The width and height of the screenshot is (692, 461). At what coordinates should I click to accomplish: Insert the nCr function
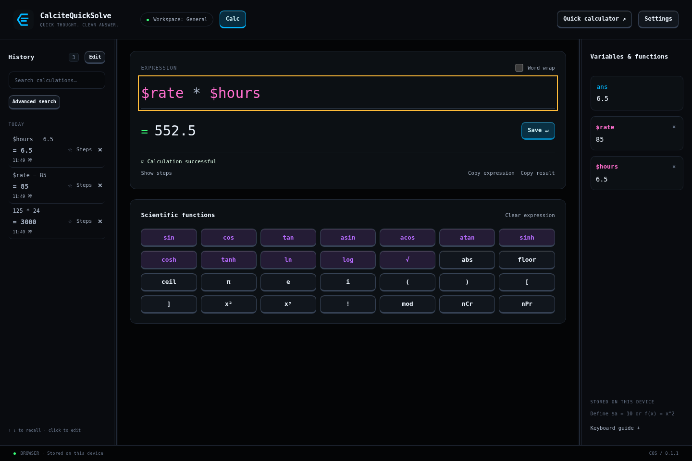467,304
